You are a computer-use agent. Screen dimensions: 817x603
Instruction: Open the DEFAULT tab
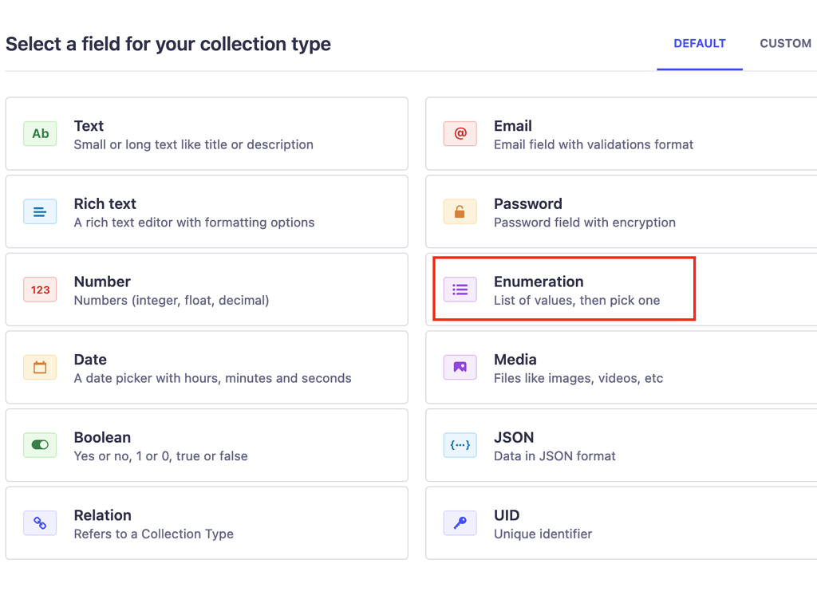(x=700, y=44)
